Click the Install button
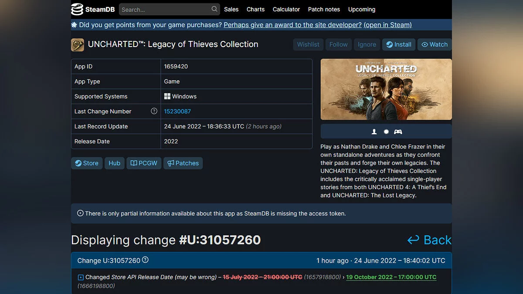Screen dimensions: 523x294 click(399, 44)
